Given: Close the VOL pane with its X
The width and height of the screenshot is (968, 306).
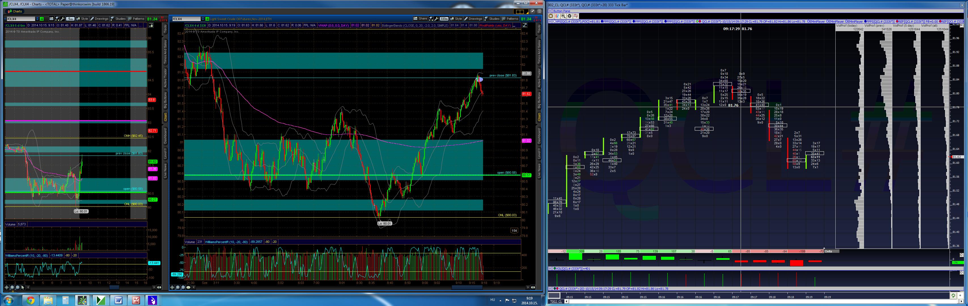Looking at the screenshot, I should tap(550, 268).
